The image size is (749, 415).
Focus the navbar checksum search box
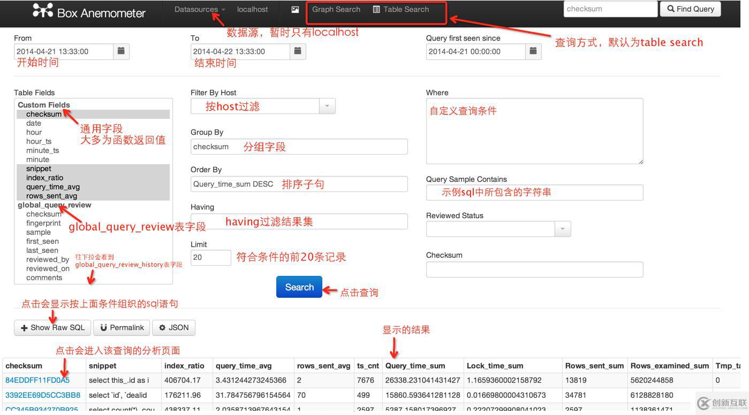click(x=610, y=9)
